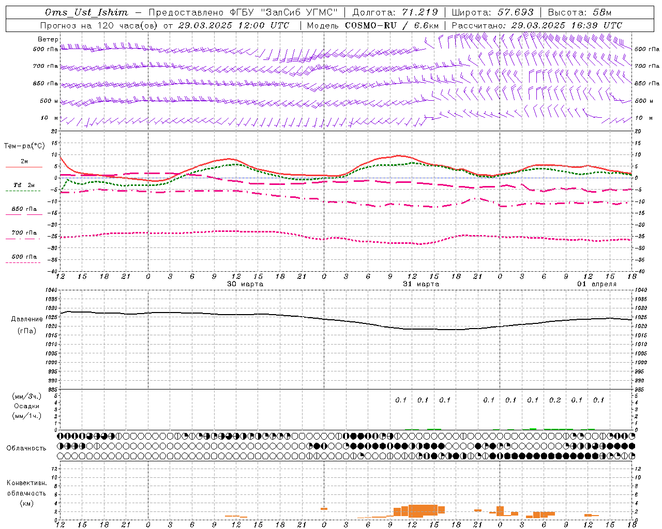The height and width of the screenshot is (529, 662).
Task: Click the 500 гПа temperature legend label
Action: [24, 257]
